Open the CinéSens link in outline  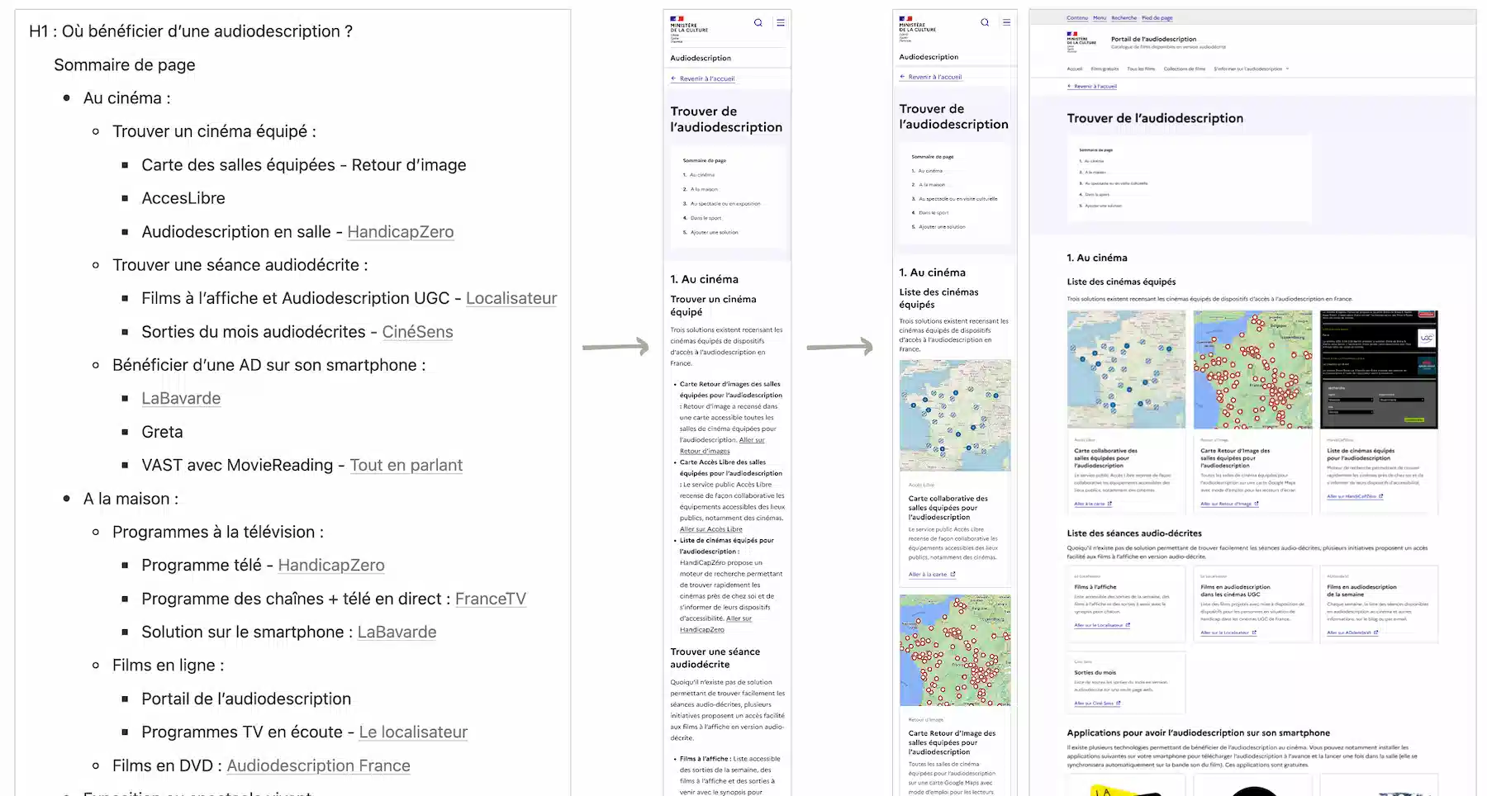(417, 332)
